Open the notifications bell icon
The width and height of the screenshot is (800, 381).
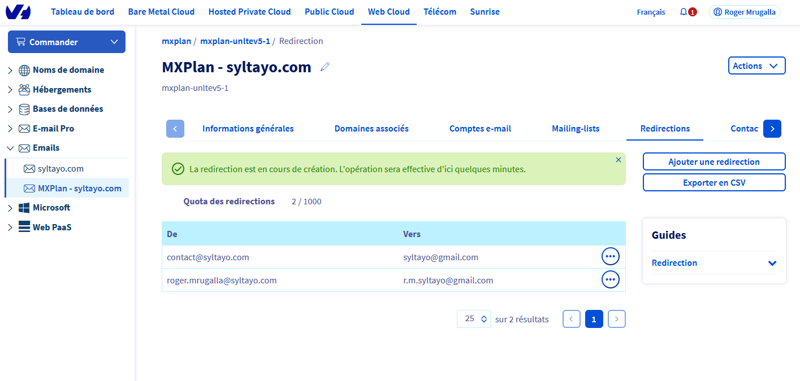[684, 12]
